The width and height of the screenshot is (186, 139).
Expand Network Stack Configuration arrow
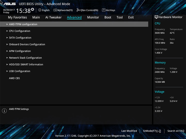(7, 58)
